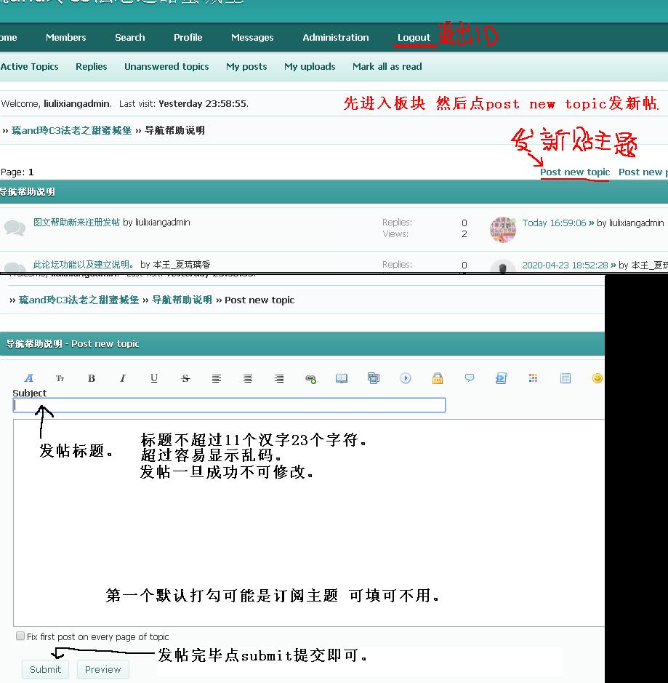Open My posts link
Image resolution: width=668 pixels, height=683 pixels.
(x=246, y=67)
